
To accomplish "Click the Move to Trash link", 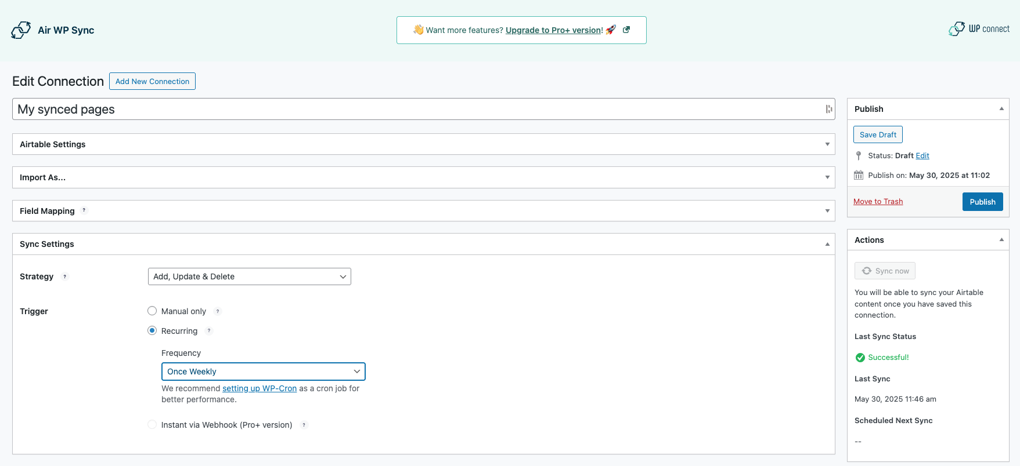I will [x=878, y=202].
